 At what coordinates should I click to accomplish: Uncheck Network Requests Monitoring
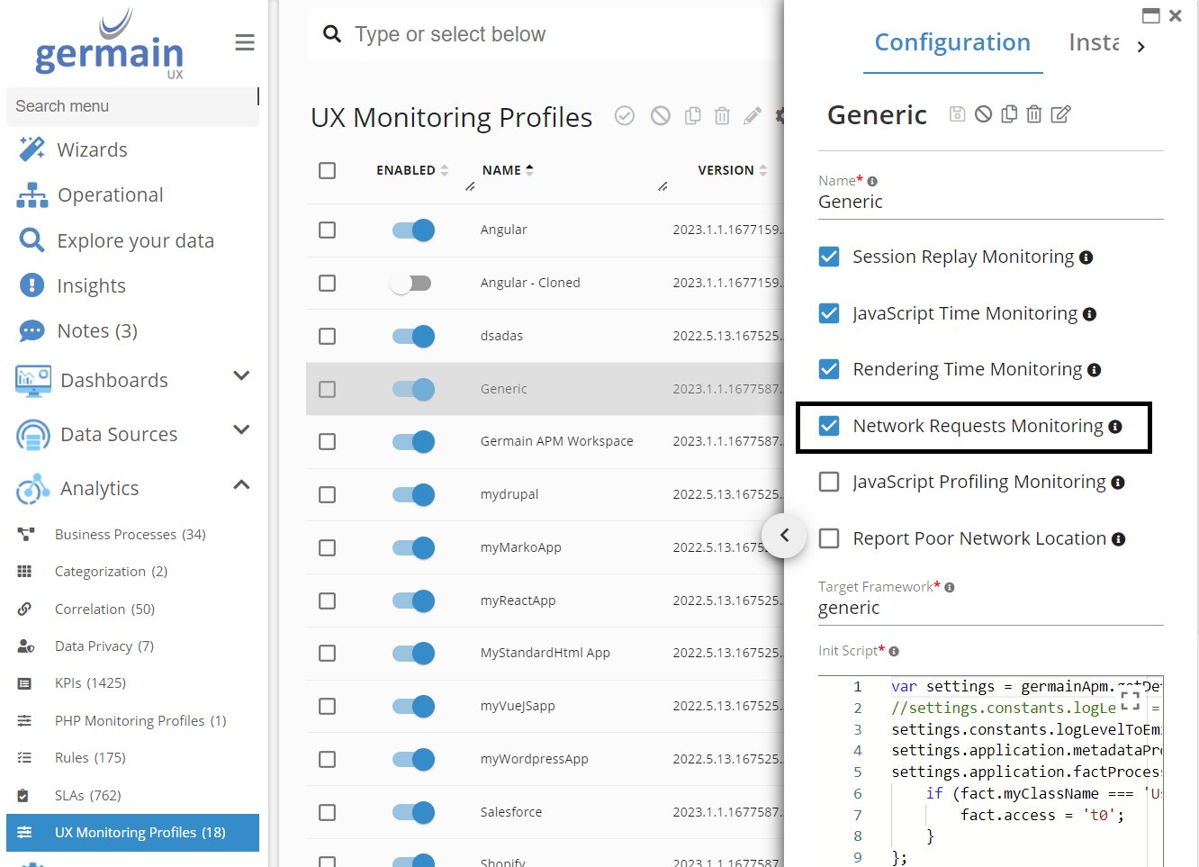click(829, 425)
